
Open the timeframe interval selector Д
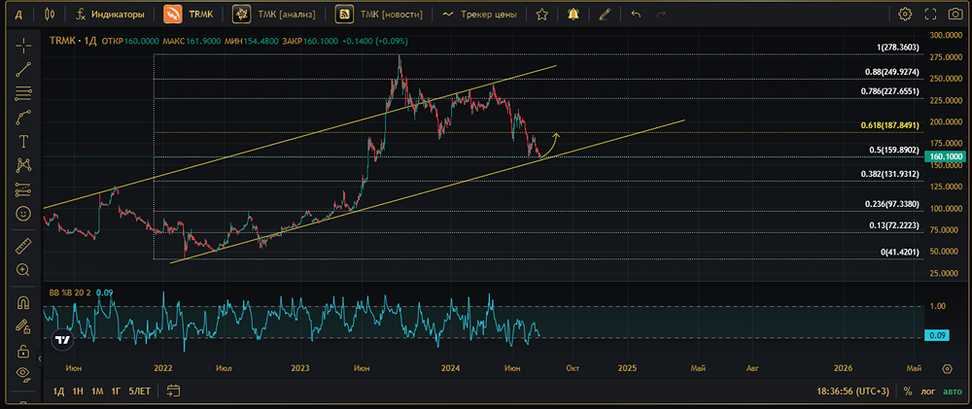pyautogui.click(x=18, y=14)
